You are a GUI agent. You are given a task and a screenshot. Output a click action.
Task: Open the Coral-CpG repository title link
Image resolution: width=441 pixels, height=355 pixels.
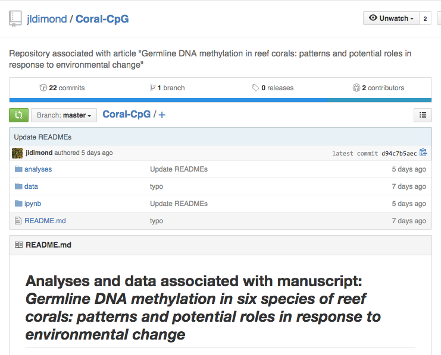pyautogui.click(x=102, y=19)
